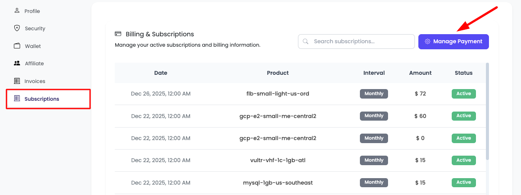Click the Wallet icon in sidebar
The image size is (521, 195).
17,46
